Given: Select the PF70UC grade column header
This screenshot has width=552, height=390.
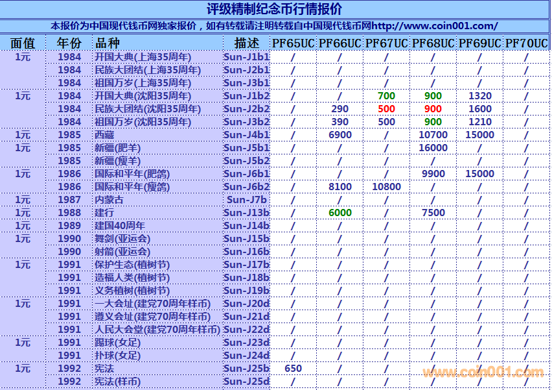Looking at the screenshot, I should pyautogui.click(x=526, y=43).
